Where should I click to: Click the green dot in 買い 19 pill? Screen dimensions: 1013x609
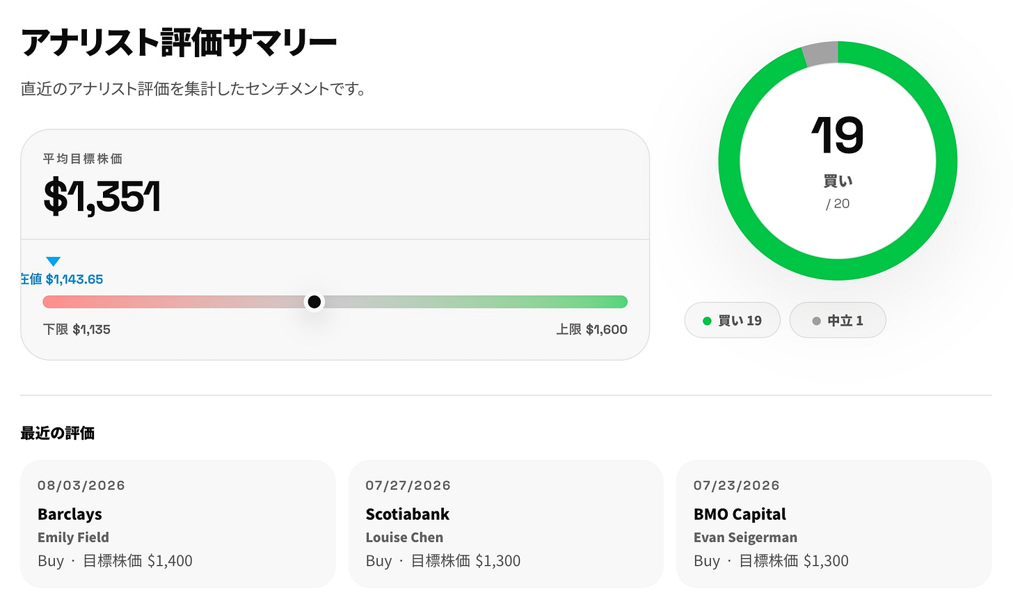[707, 321]
